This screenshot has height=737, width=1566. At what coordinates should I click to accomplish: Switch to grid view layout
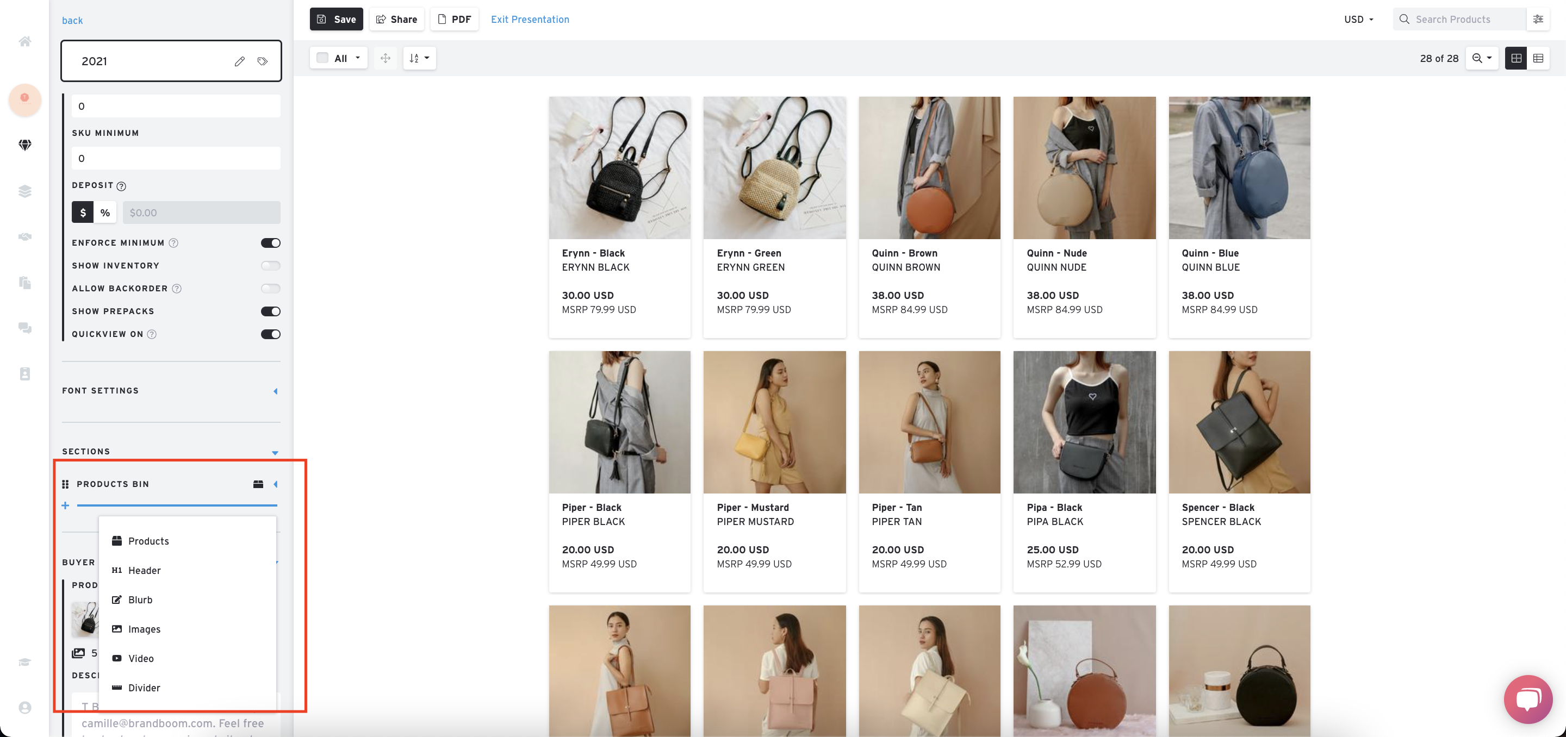1516,58
